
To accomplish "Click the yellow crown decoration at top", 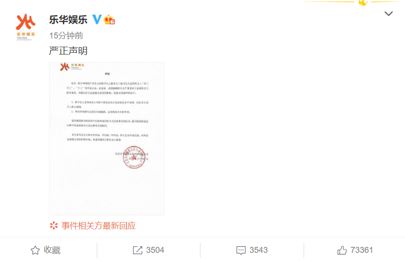I will pyautogui.click(x=363, y=3).
